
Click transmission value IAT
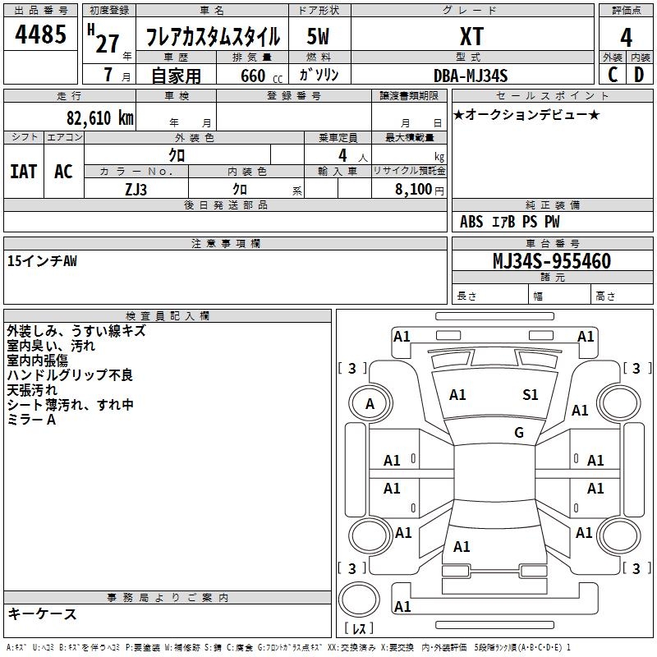tap(23, 172)
